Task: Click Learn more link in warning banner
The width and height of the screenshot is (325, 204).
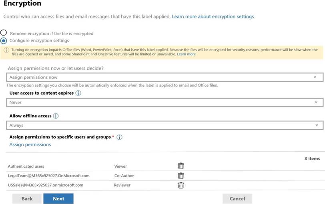Action: [x=186, y=54]
